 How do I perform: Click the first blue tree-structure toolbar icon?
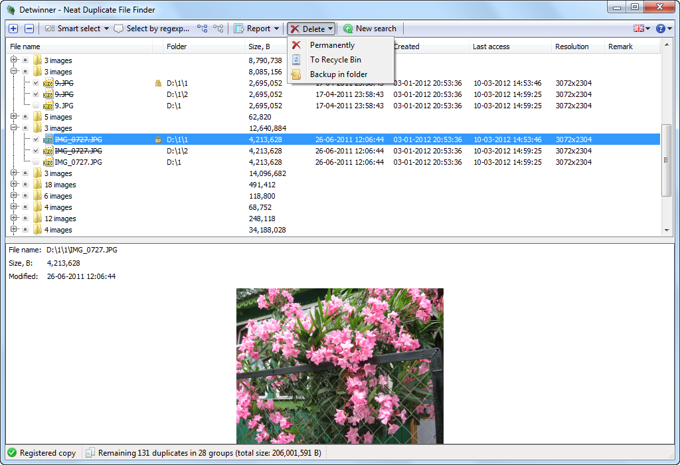tap(203, 29)
